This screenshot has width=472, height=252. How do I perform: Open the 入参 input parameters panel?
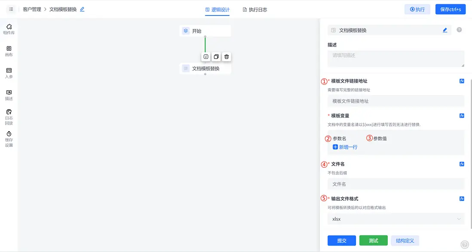[x=9, y=74]
